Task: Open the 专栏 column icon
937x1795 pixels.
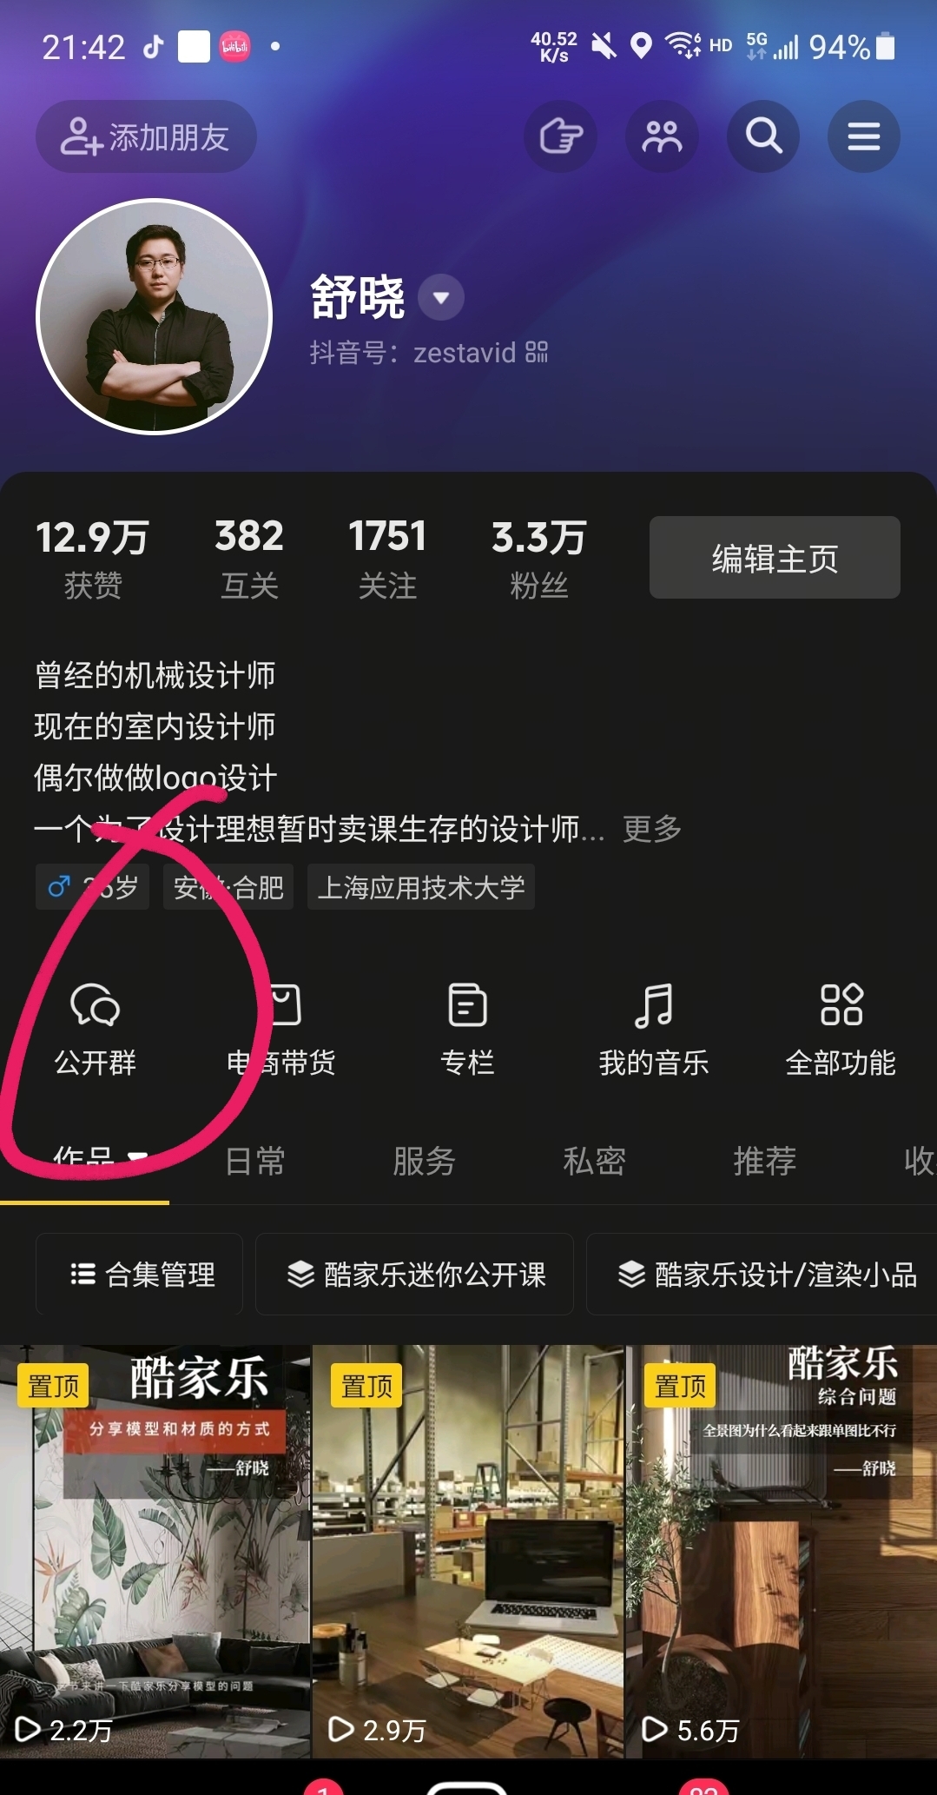Action: coord(467,1005)
